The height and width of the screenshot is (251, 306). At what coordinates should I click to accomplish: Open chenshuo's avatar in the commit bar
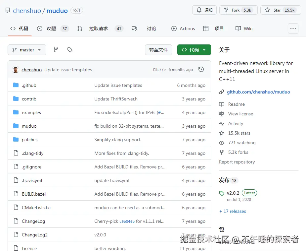click(16, 70)
